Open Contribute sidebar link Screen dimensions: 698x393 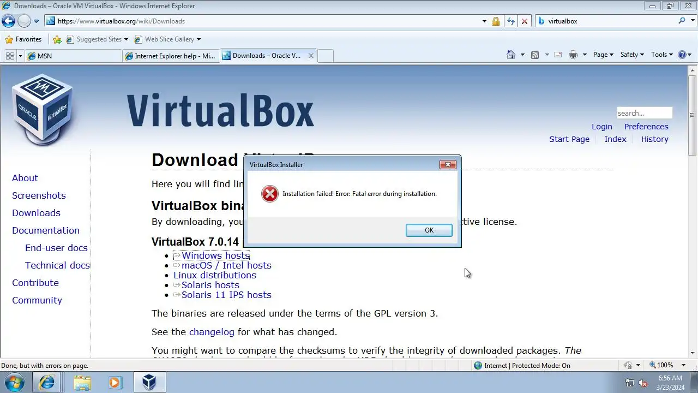click(x=35, y=283)
